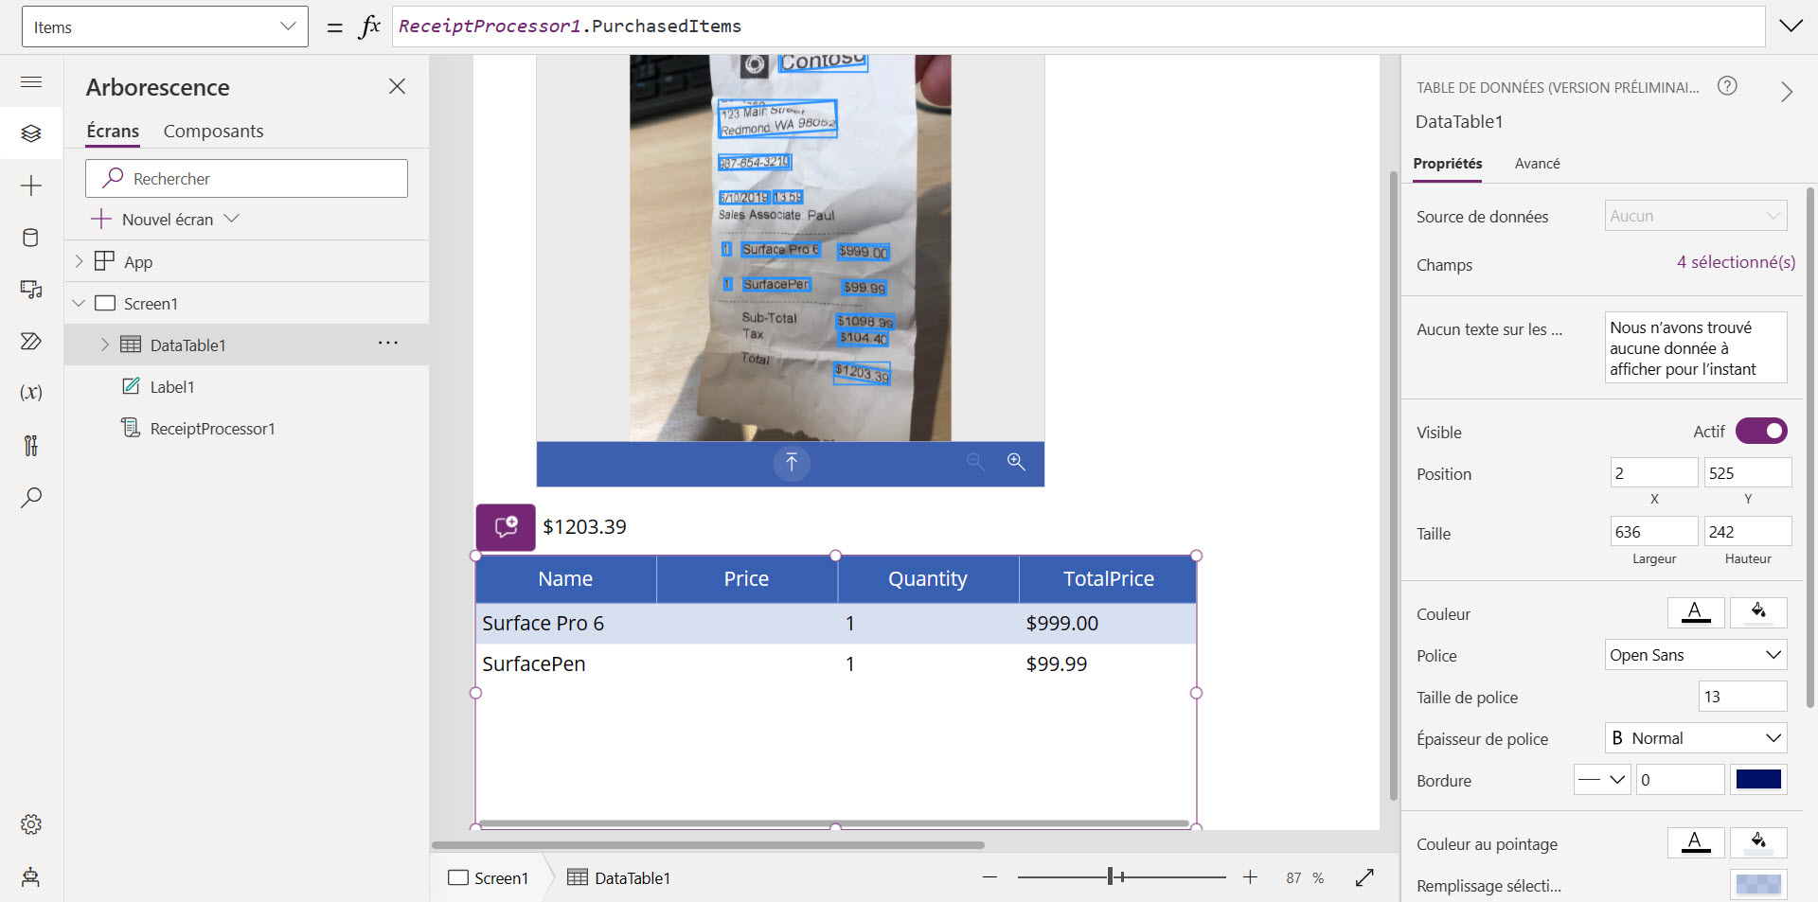Collapse the properties panel with chevron
This screenshot has height=902, width=1818.
click(1787, 92)
